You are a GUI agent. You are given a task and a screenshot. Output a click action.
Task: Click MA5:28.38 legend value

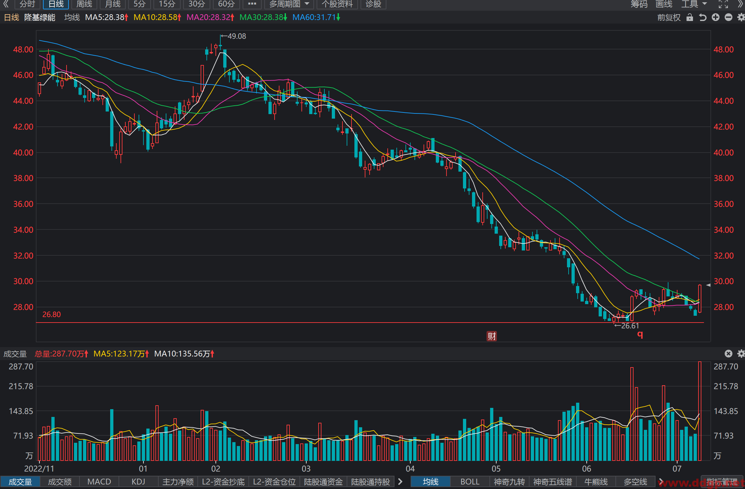107,17
